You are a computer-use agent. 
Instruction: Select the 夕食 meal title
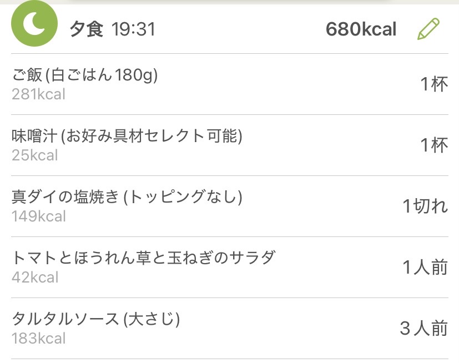pos(87,29)
